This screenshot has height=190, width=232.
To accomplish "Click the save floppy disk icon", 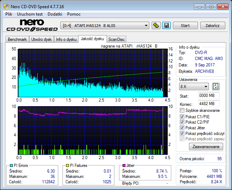I will 167,26.
